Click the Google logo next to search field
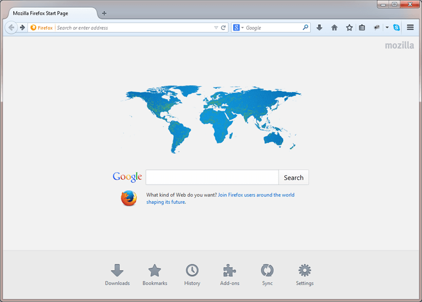This screenshot has width=422, height=302. pyautogui.click(x=127, y=177)
